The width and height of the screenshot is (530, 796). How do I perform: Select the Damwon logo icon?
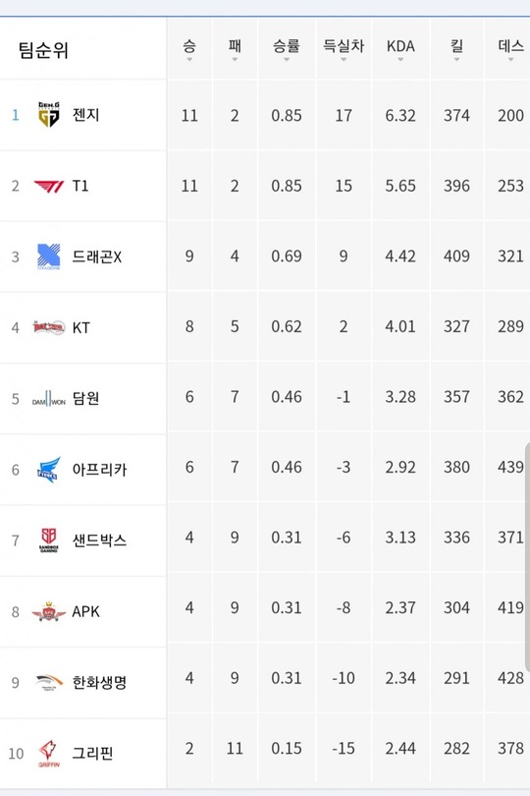tap(49, 399)
